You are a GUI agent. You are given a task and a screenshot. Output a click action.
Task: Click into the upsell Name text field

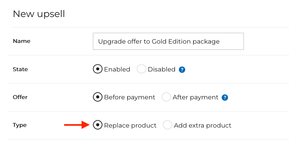pyautogui.click(x=168, y=41)
